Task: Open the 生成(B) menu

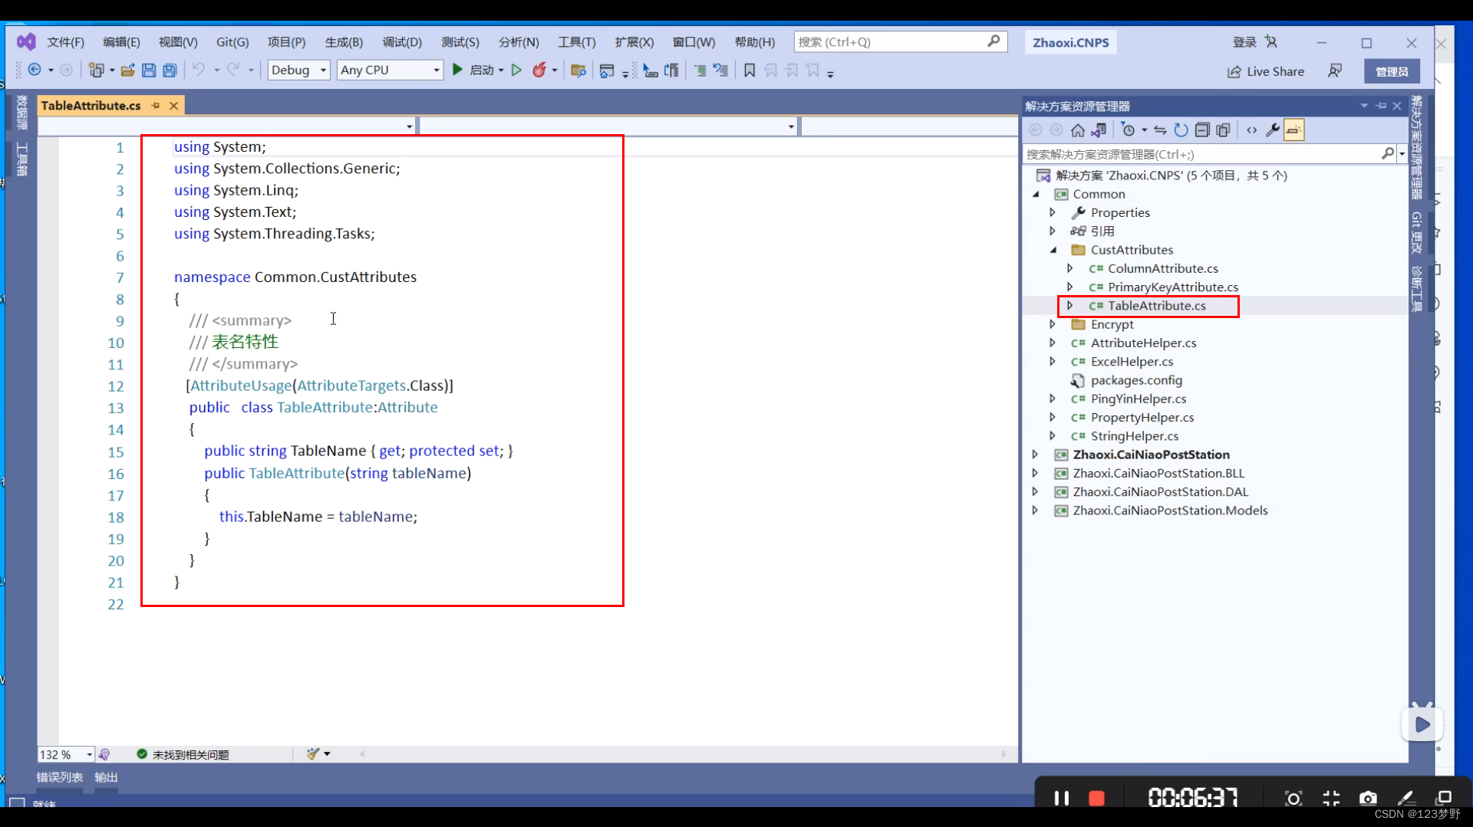Action: pyautogui.click(x=344, y=42)
